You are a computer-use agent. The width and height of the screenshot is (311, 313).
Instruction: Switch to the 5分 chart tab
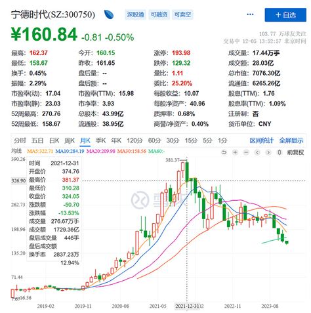pyautogui.click(x=207, y=140)
